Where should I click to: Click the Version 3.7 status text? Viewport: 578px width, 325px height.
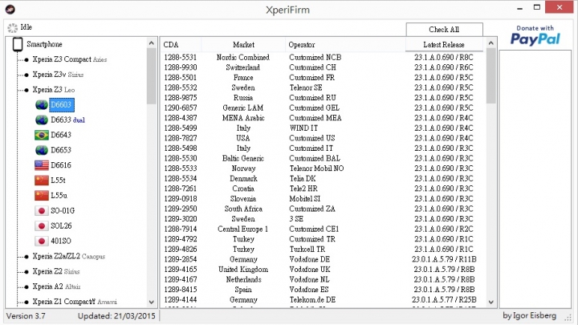tap(26, 316)
